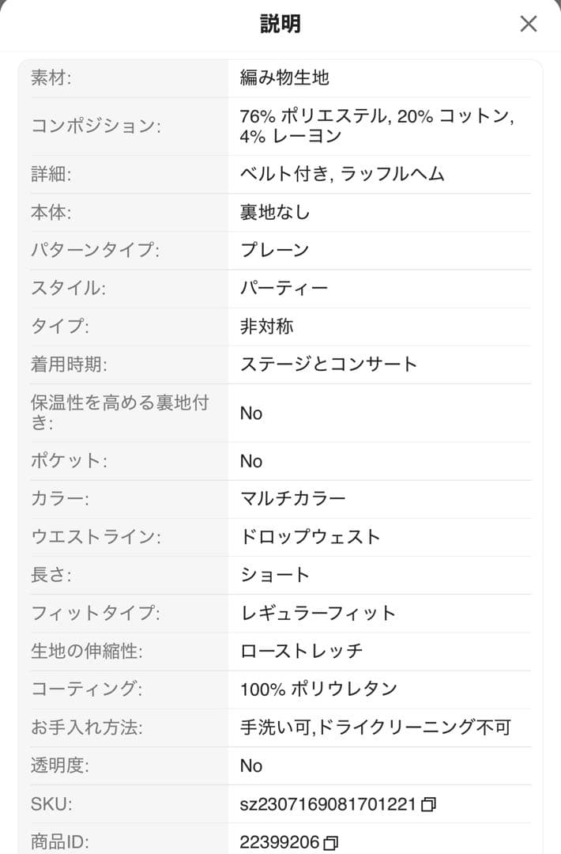Viewport: 561px width, 854px height.
Task: Tap マルチカラー color value
Action: pyautogui.click(x=293, y=499)
